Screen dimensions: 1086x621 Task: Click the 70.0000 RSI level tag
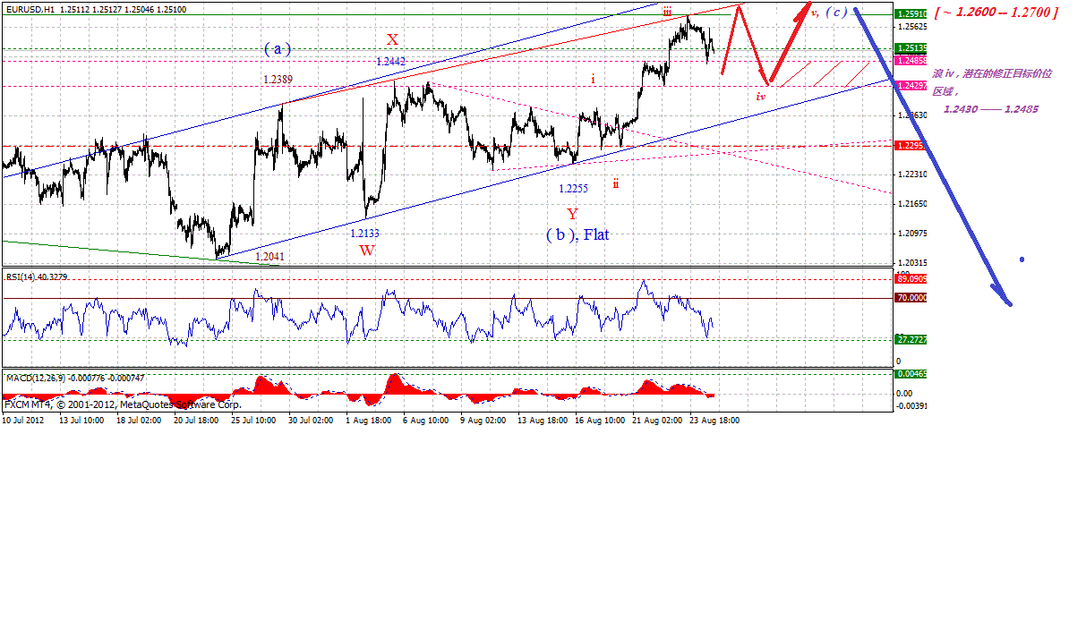[x=911, y=298]
